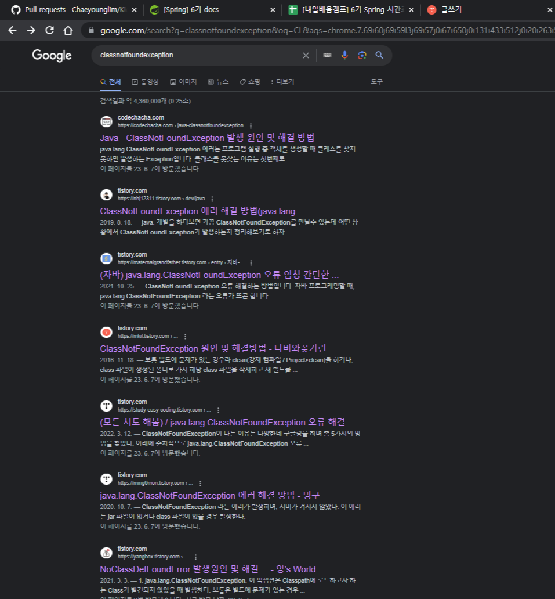555x599 pixels.
Task: Click the browser forward arrow
Action: [31, 30]
